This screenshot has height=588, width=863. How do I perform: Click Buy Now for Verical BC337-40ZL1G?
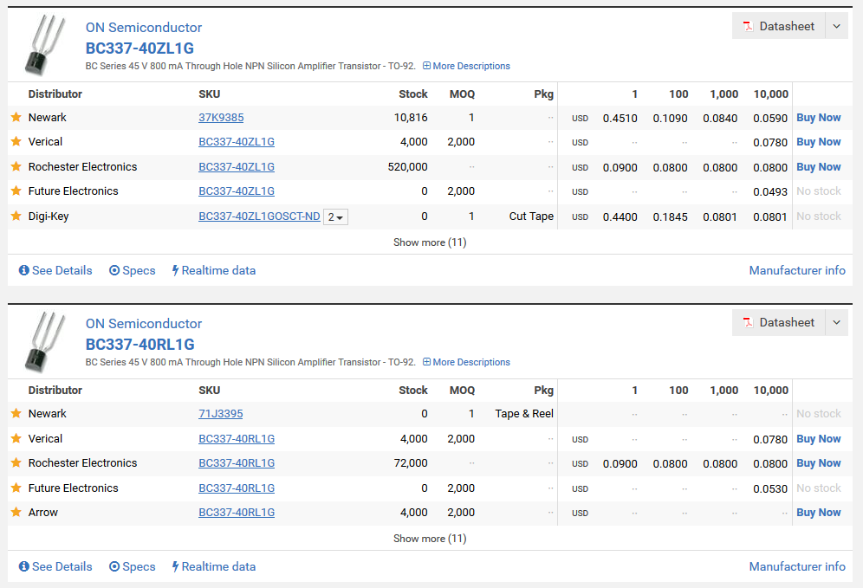pos(819,141)
